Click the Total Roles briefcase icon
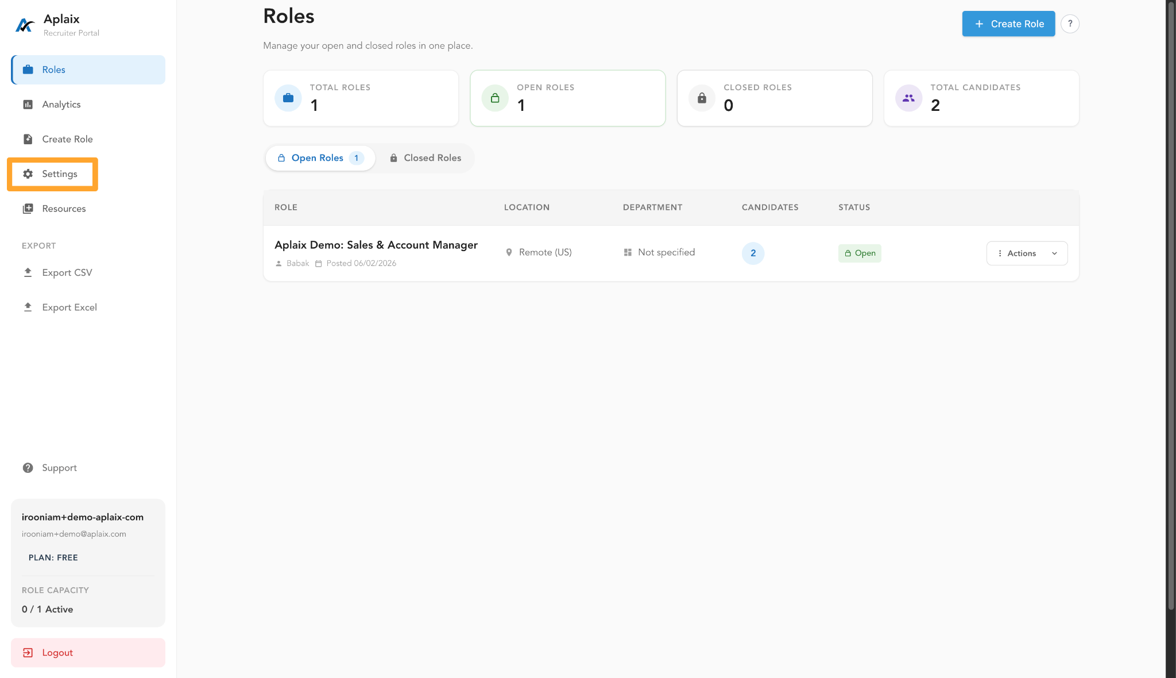The height and width of the screenshot is (678, 1176). click(x=288, y=98)
